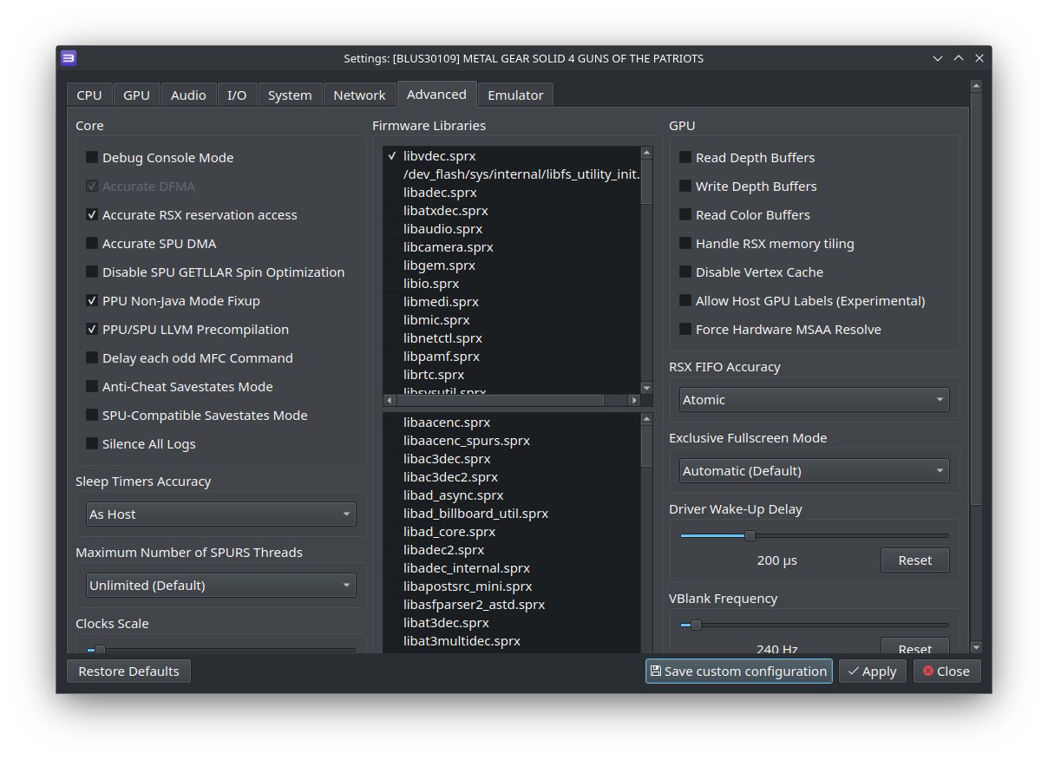Screen dimensions: 1048x760
Task: Uncheck Accurate RSX reservation access
Action: [x=91, y=214]
